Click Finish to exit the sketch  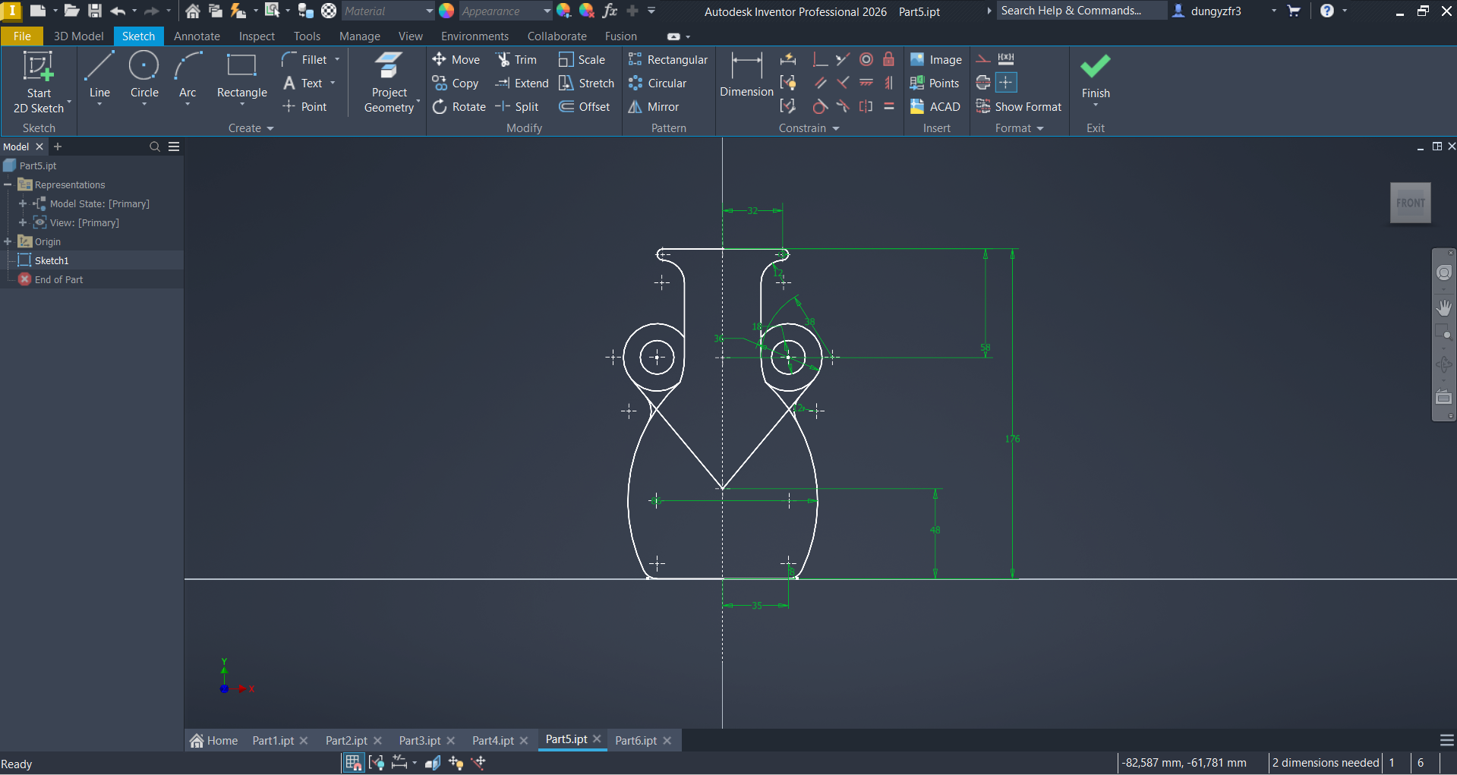coord(1095,76)
